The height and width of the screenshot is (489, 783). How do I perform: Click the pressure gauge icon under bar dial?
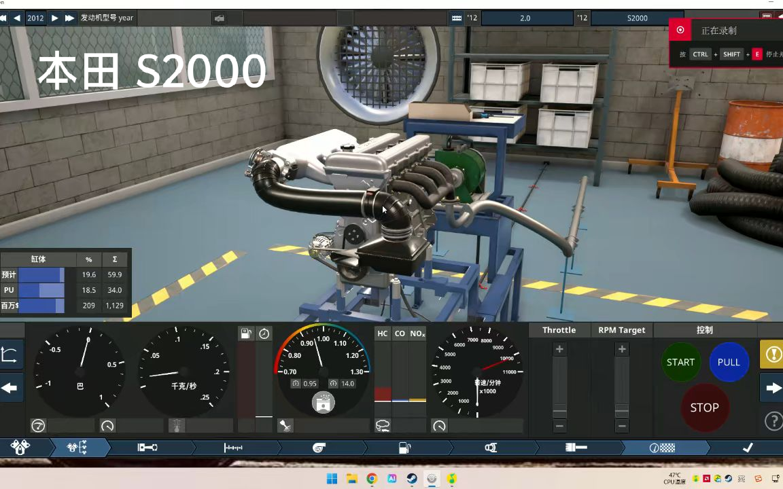pyautogui.click(x=38, y=426)
